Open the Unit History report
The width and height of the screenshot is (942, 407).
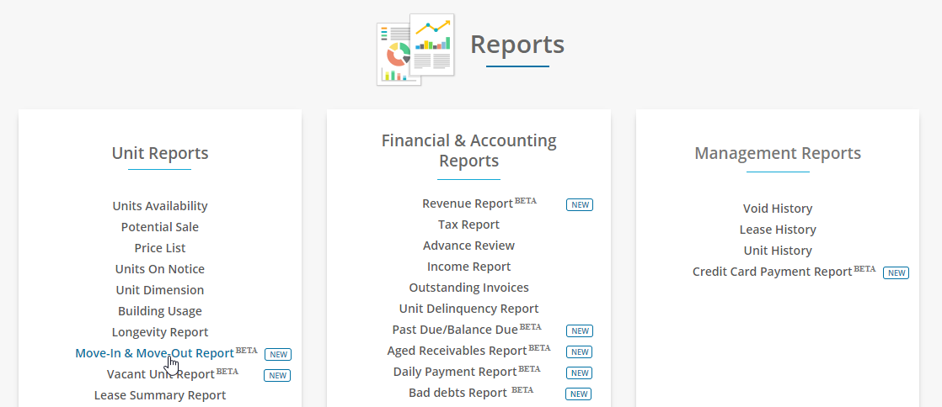[x=778, y=251]
